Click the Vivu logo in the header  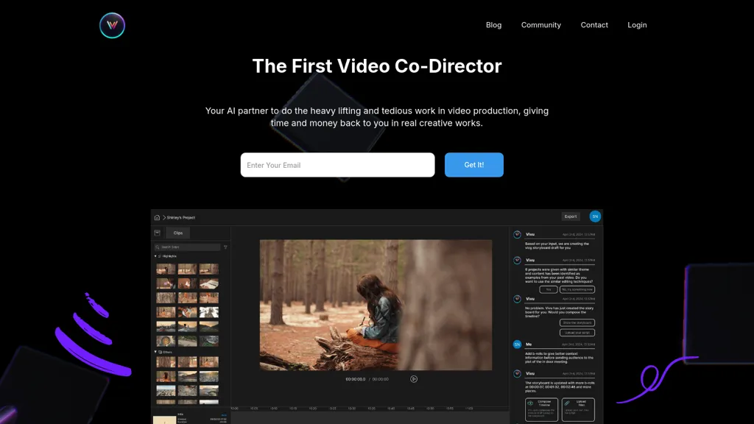[x=113, y=25]
